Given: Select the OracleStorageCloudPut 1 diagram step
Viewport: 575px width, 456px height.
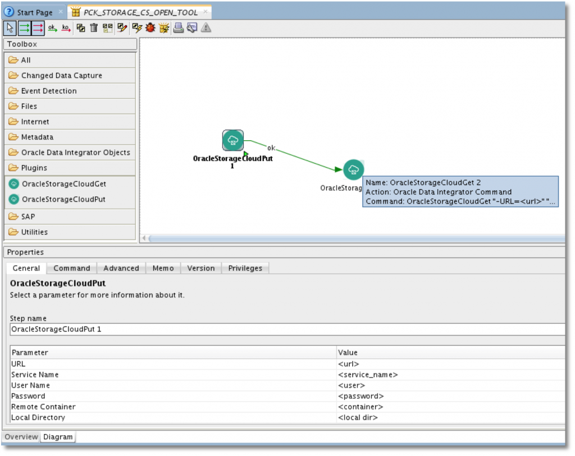Looking at the screenshot, I should pyautogui.click(x=233, y=140).
